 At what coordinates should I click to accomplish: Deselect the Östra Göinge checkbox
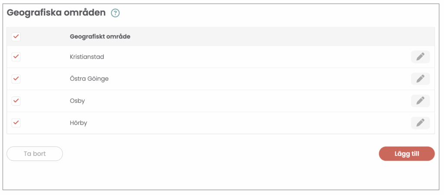pos(16,79)
